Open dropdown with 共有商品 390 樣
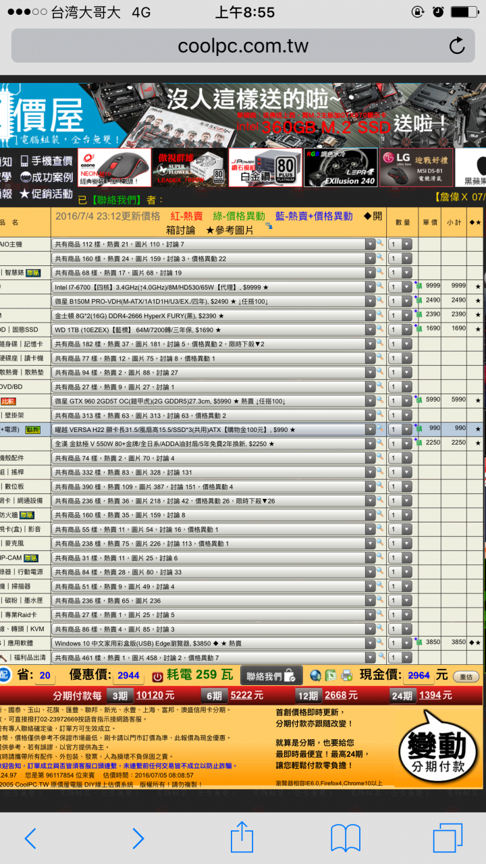486x864 pixels. 213,487
